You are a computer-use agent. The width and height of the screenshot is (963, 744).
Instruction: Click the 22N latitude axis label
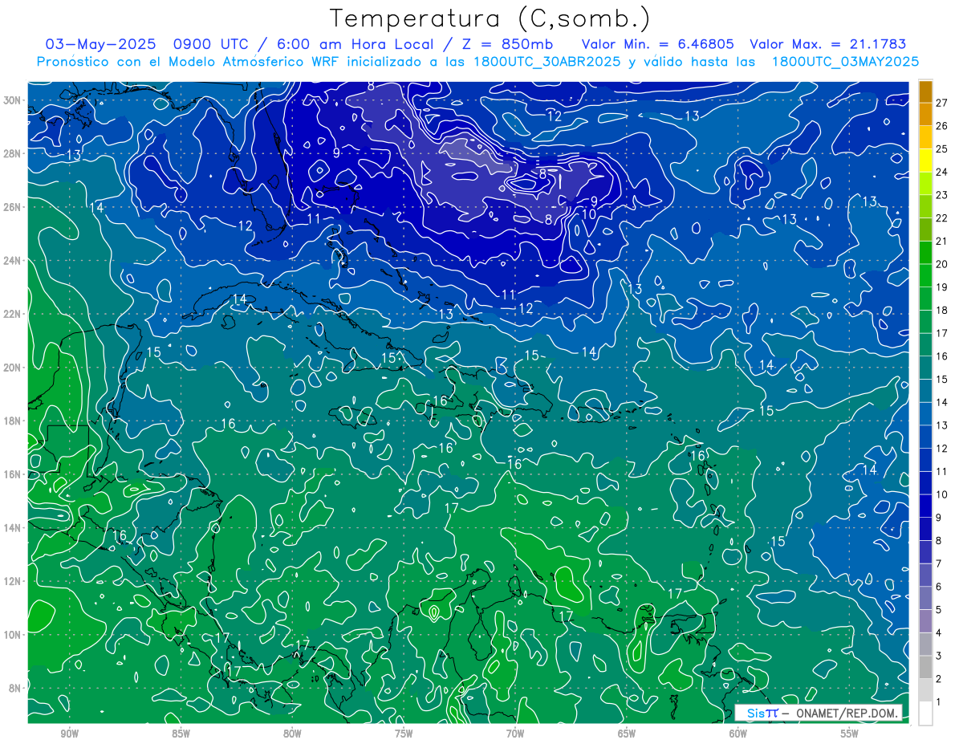click(13, 314)
